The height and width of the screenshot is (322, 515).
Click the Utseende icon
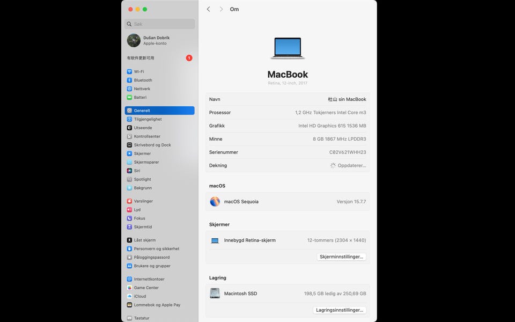point(129,128)
